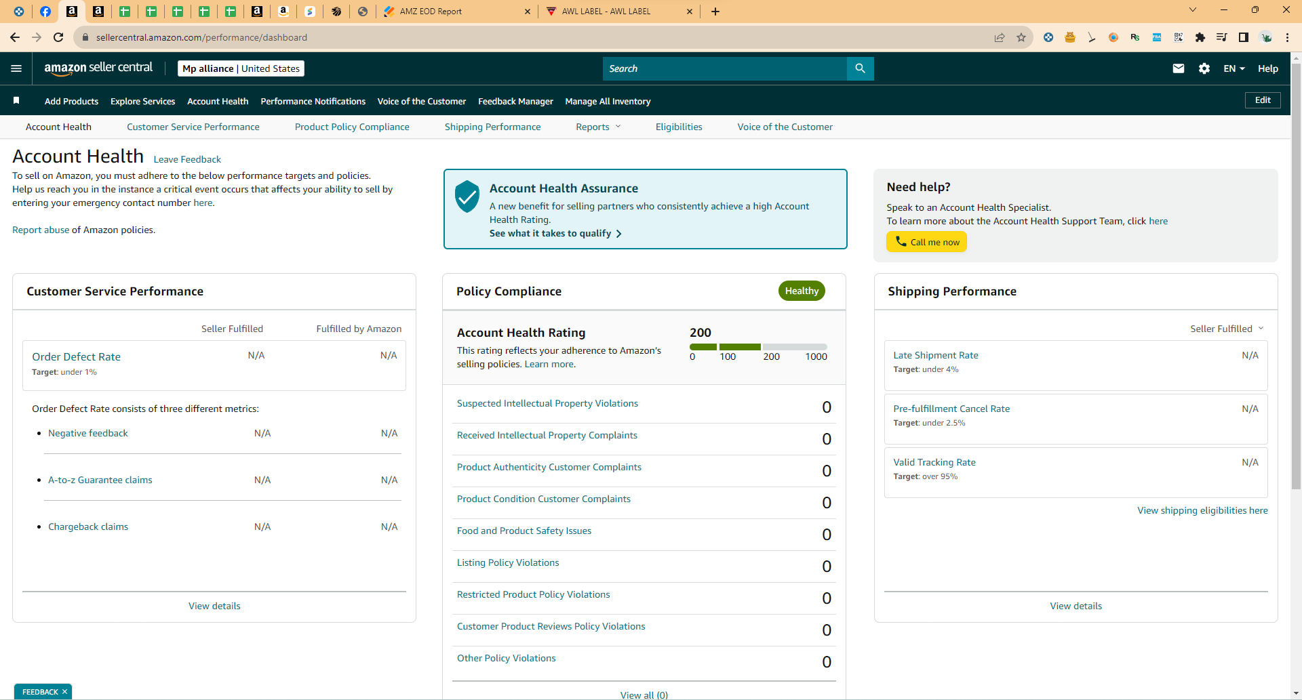Open the EN language dropdown
Image resolution: width=1302 pixels, height=700 pixels.
point(1234,68)
